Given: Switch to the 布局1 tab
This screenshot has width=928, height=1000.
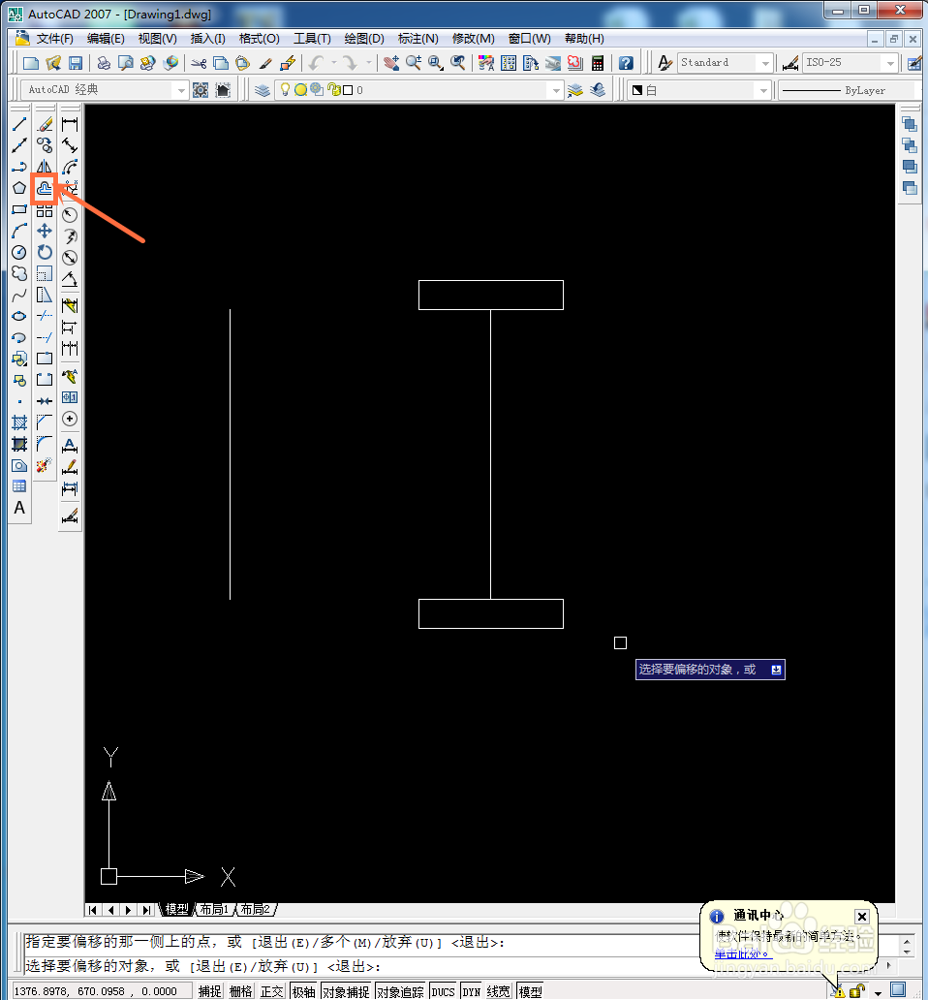Looking at the screenshot, I should click(x=214, y=910).
